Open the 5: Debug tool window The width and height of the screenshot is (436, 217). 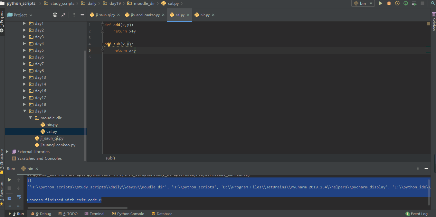pos(41,214)
